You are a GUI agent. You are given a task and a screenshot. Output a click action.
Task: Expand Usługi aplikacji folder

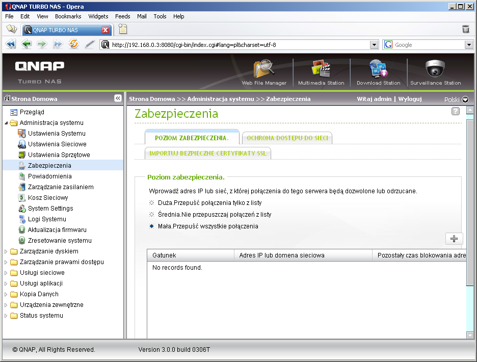tap(6, 283)
